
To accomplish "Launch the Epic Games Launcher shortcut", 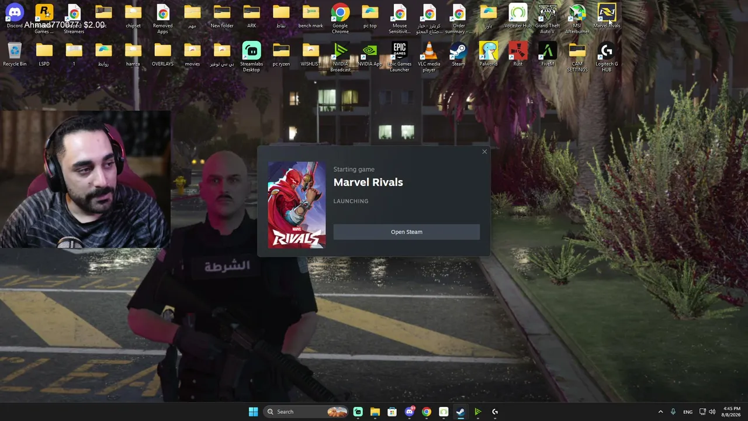I will point(400,57).
